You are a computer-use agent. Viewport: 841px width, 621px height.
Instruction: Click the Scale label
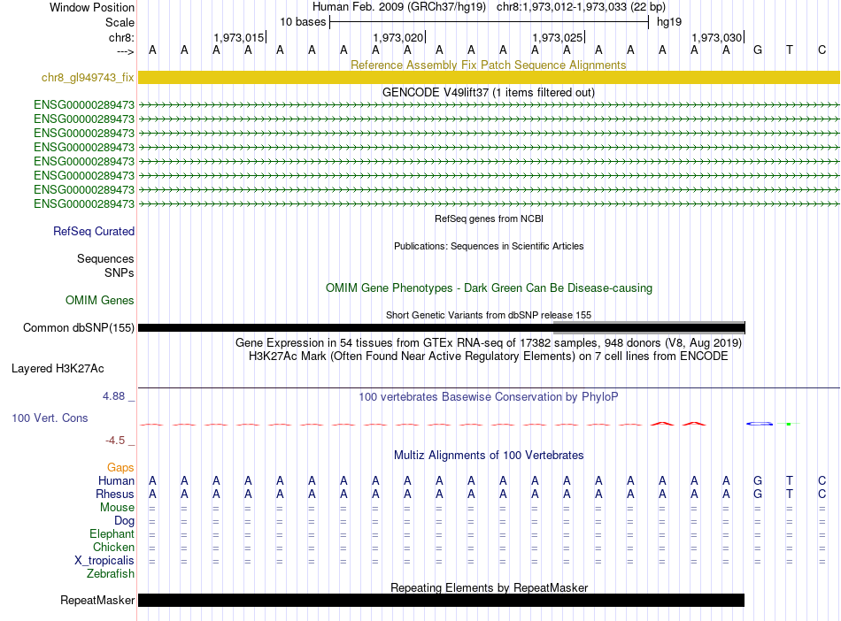coord(120,22)
